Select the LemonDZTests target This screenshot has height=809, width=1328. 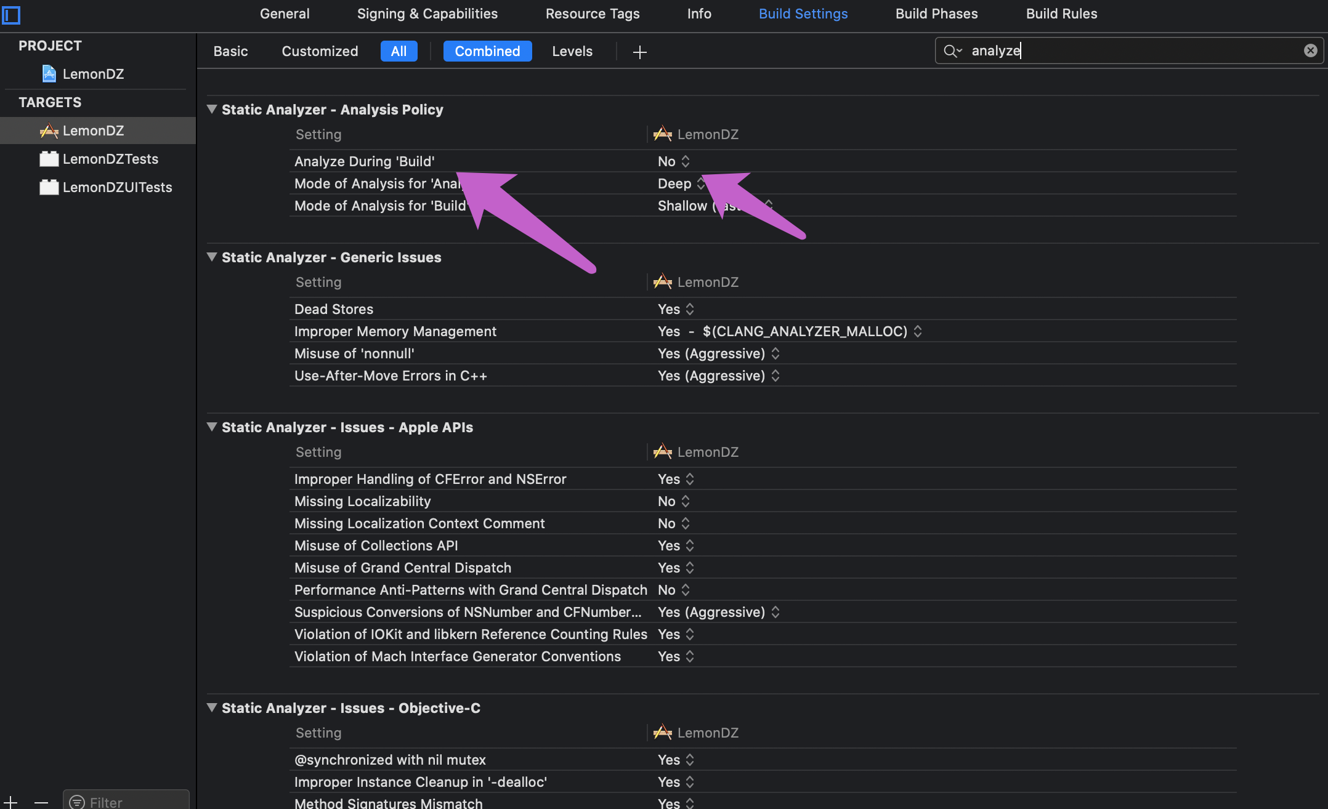(x=98, y=159)
